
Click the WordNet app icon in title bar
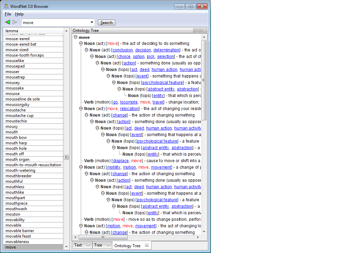[6, 6]
